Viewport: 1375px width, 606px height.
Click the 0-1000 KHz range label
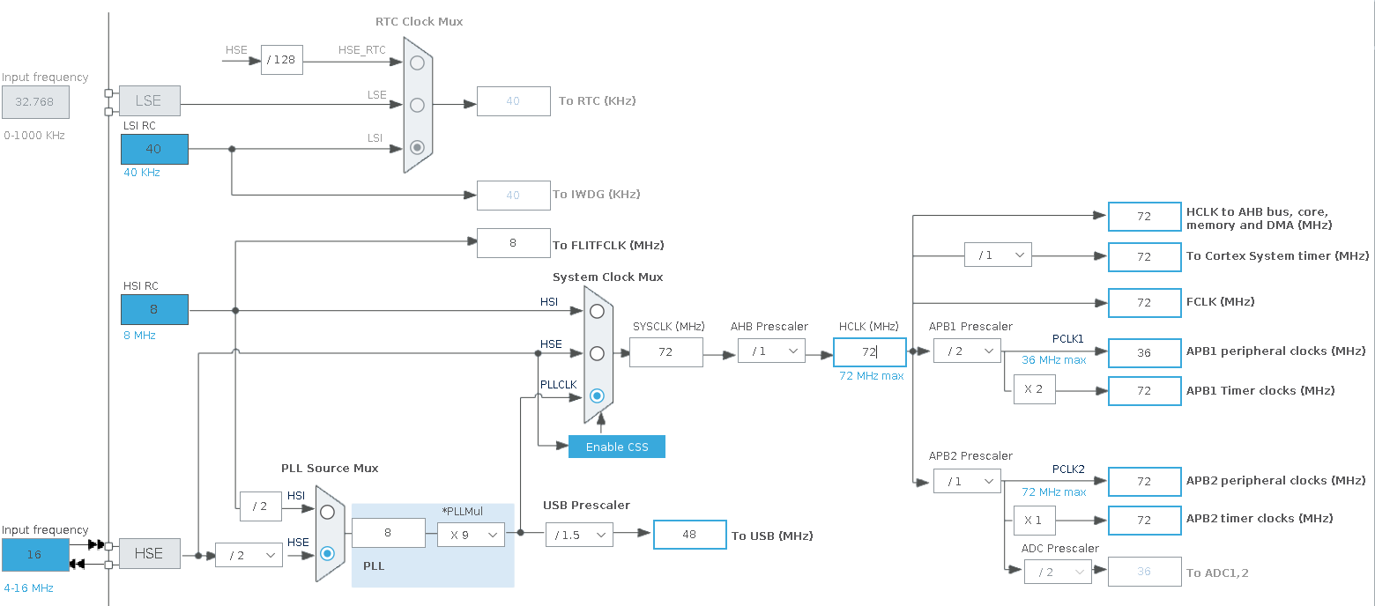[x=34, y=136]
